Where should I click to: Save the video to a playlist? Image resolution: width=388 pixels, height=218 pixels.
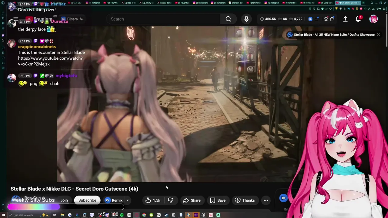pyautogui.click(x=218, y=200)
